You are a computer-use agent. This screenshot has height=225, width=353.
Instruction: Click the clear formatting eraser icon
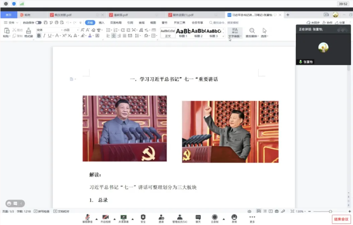pos(93,30)
